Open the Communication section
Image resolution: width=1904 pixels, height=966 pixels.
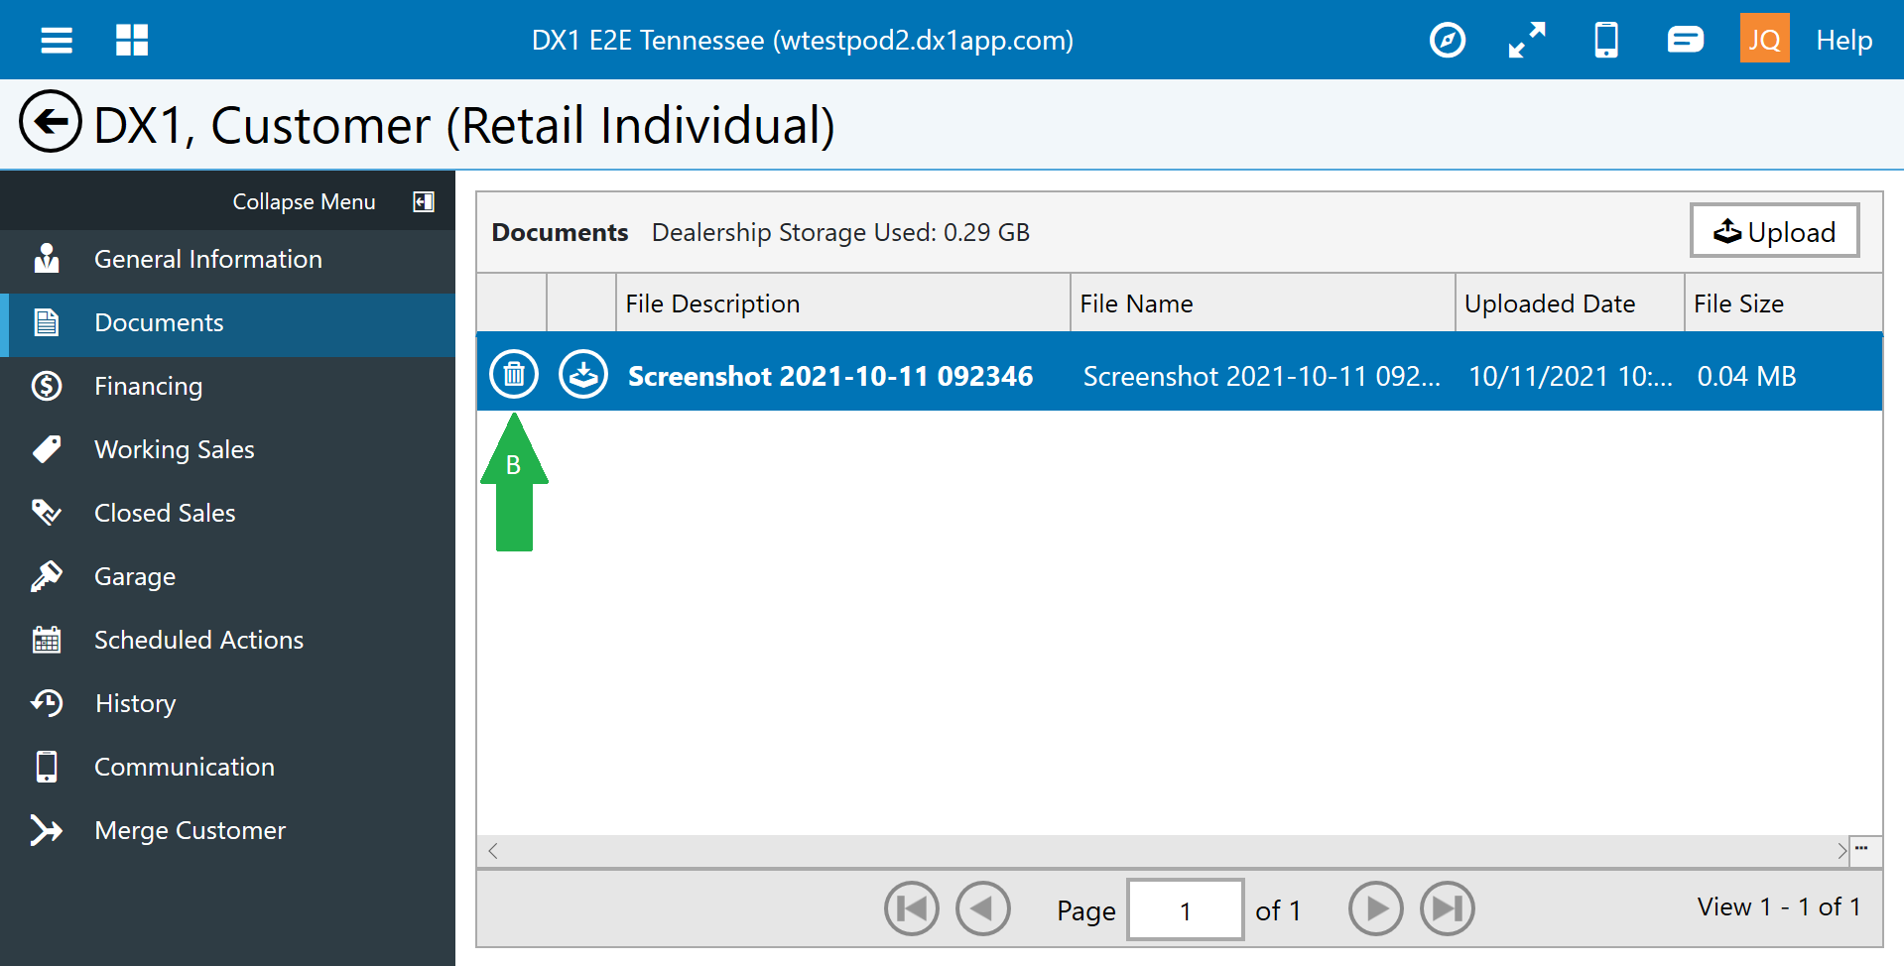click(228, 768)
